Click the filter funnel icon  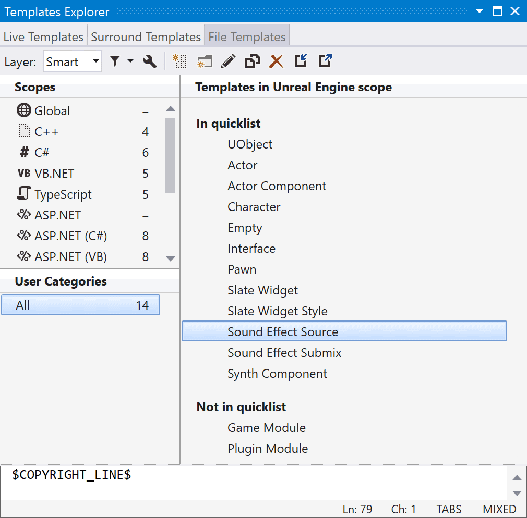(x=115, y=61)
